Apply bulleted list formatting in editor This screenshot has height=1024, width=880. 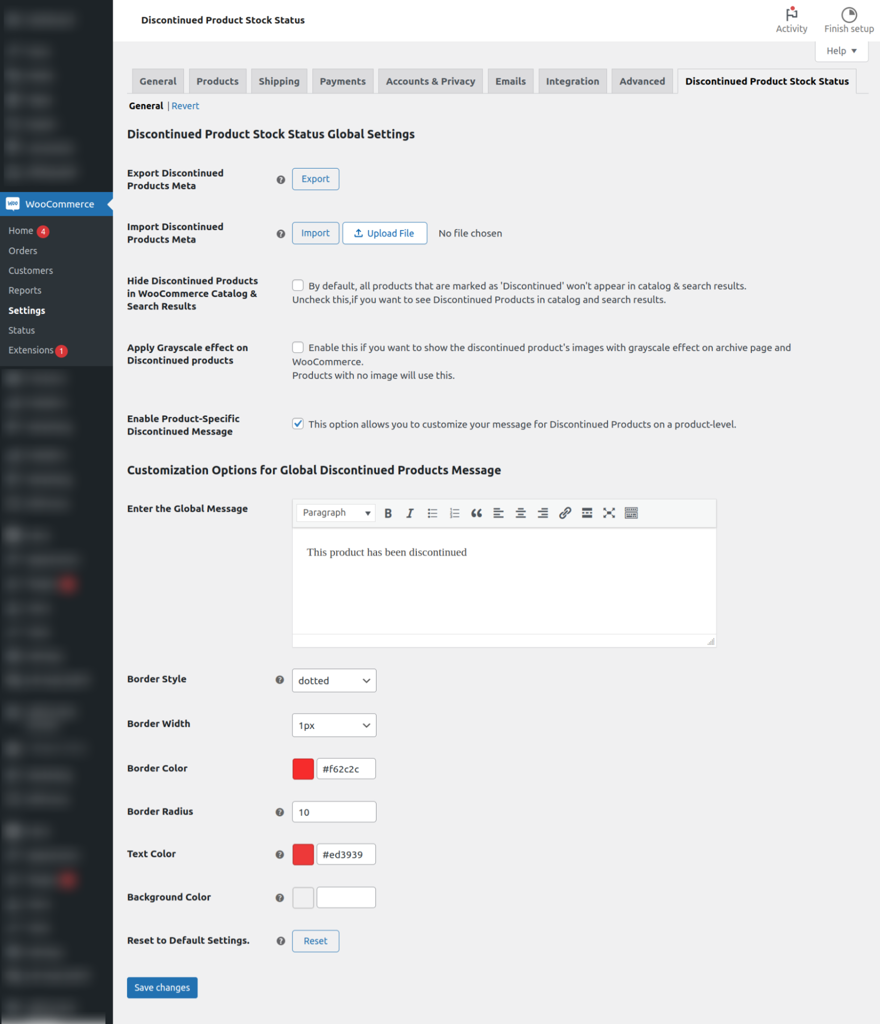[432, 513]
